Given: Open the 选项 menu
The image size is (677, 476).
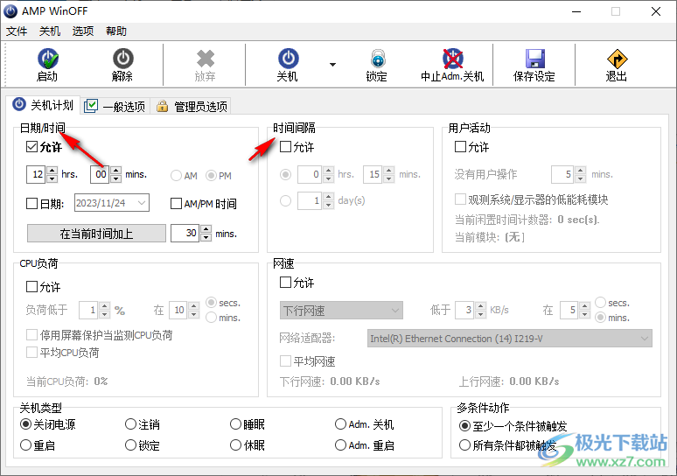Looking at the screenshot, I should point(83,31).
